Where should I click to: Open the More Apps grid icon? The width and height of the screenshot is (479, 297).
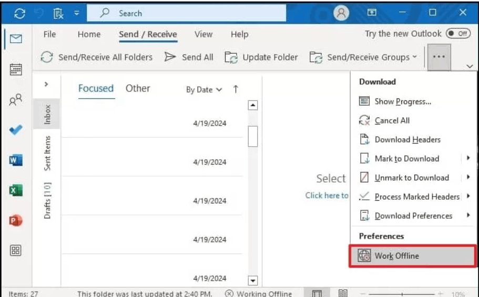[x=16, y=251]
